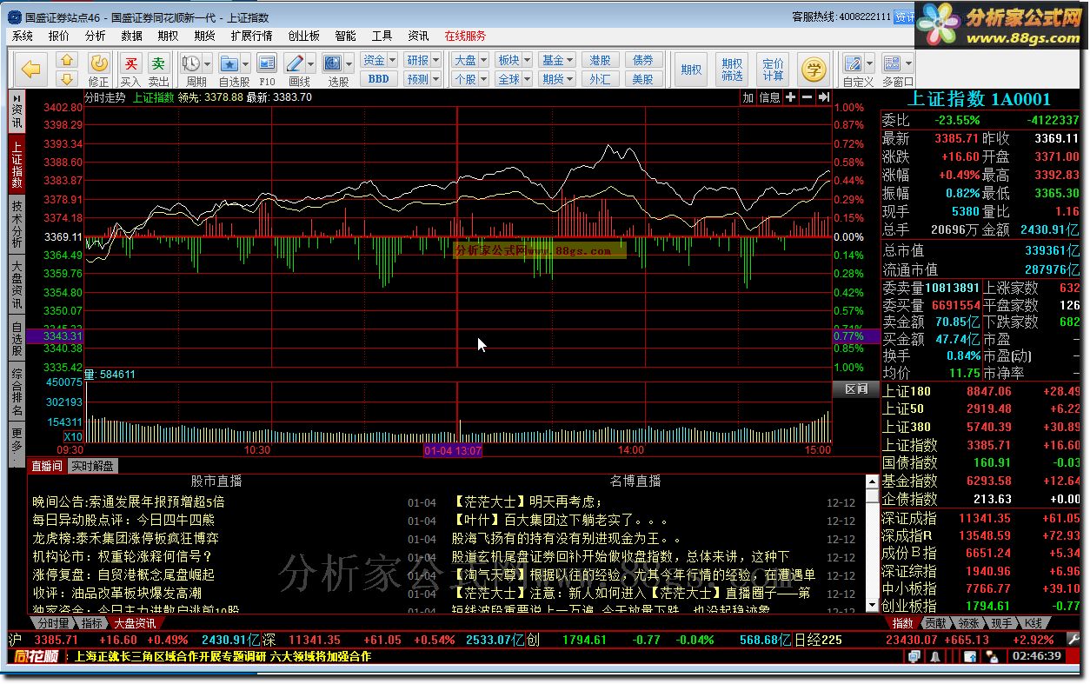Click the 期权筛选 button
The width and height of the screenshot is (1090, 684).
click(x=733, y=70)
